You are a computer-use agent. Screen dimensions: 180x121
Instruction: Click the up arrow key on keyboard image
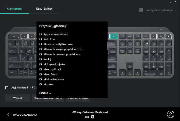(130, 65)
